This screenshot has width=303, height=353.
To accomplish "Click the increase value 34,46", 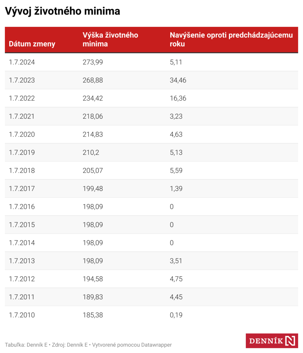I will pyautogui.click(x=178, y=80).
